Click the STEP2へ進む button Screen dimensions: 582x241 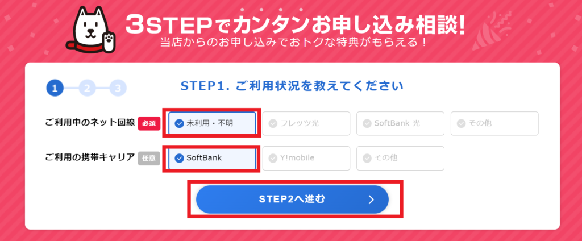click(292, 200)
